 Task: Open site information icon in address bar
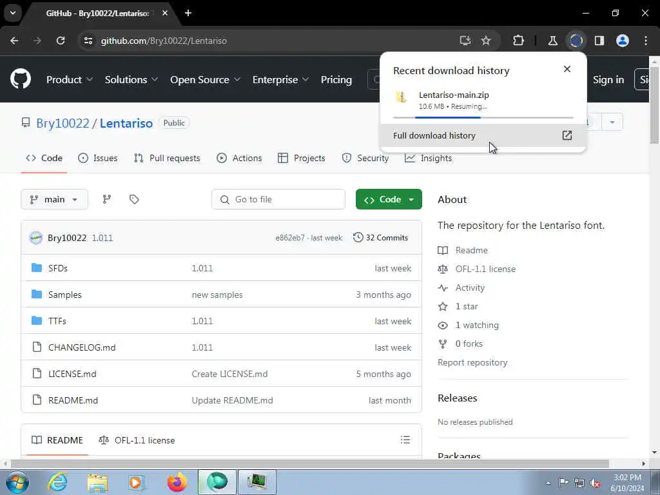(88, 41)
